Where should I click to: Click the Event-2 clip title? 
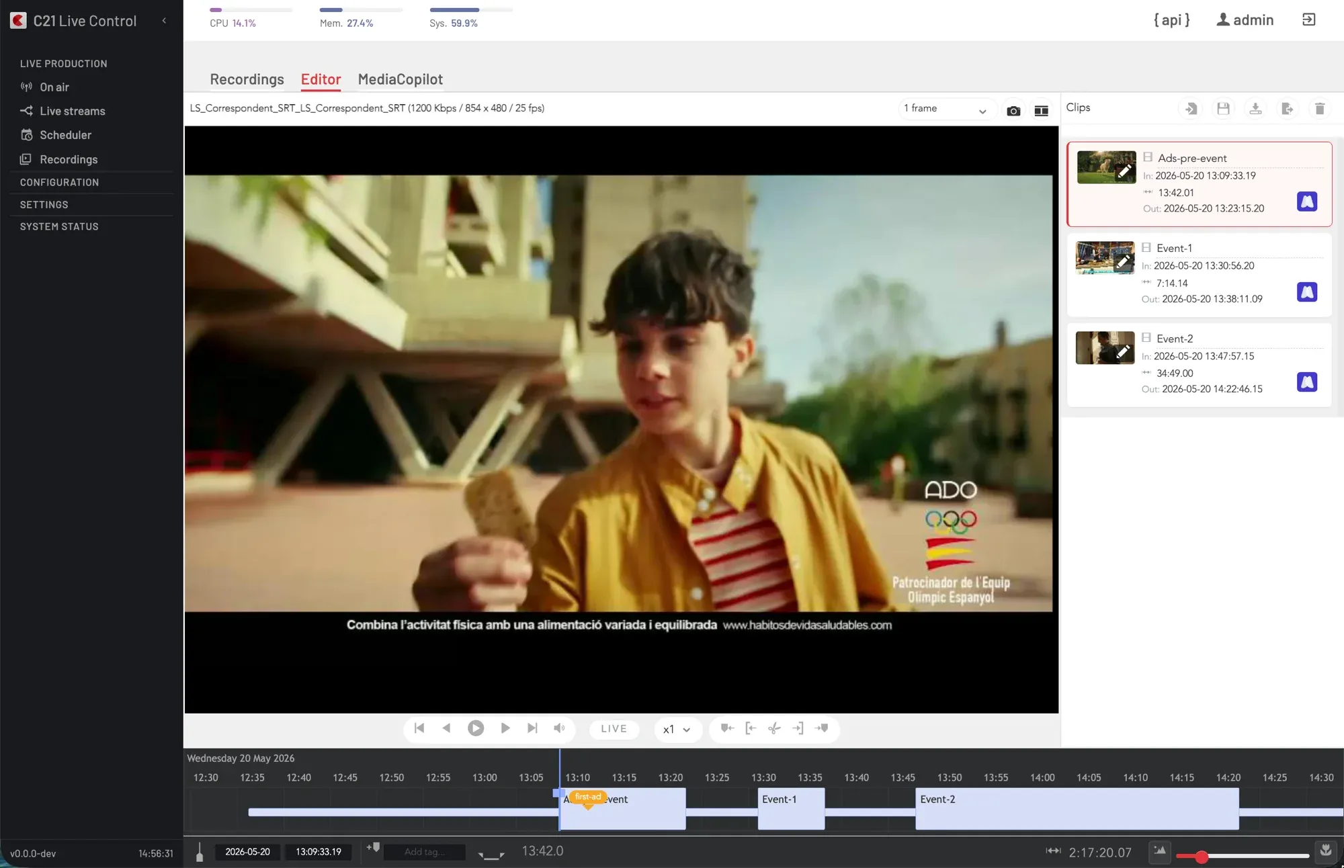click(x=1175, y=339)
